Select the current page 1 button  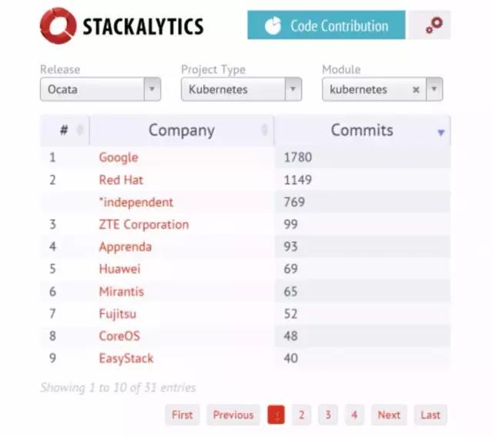(x=276, y=415)
